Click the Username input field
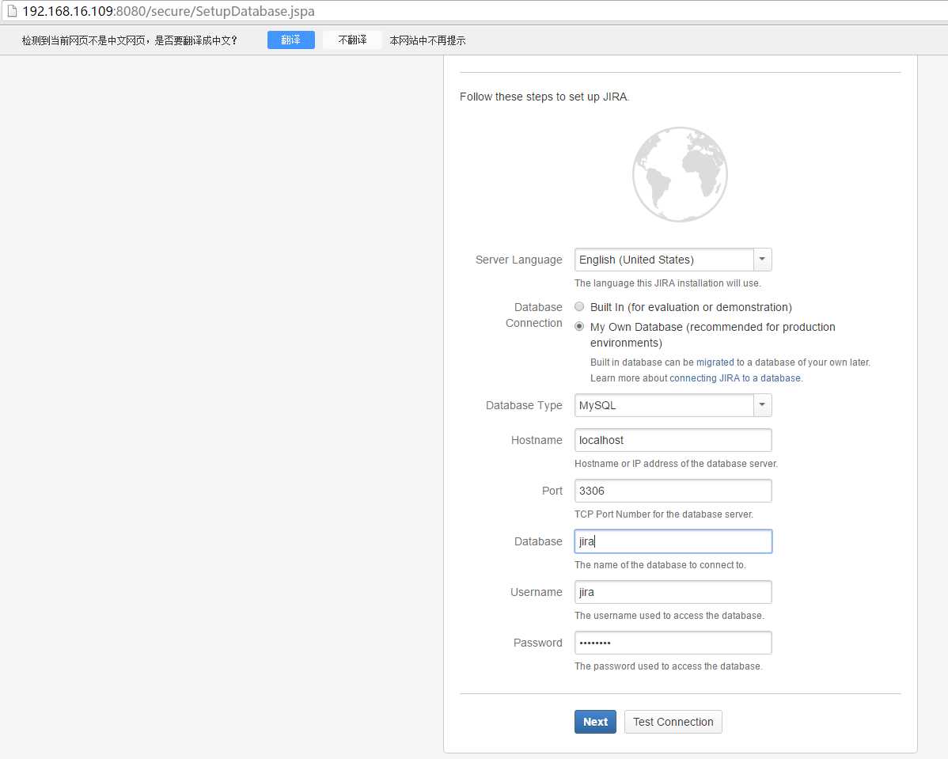This screenshot has height=759, width=948. coord(673,592)
